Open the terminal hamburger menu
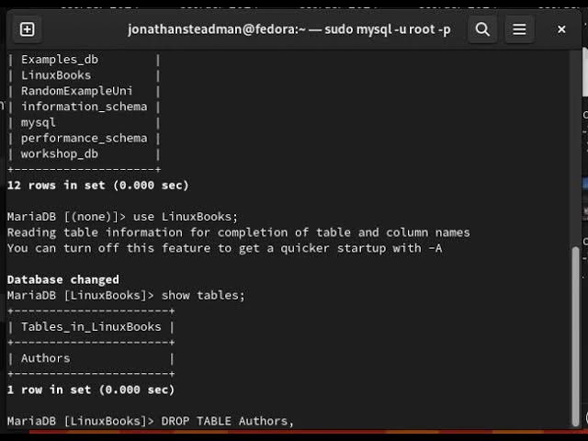 (519, 29)
